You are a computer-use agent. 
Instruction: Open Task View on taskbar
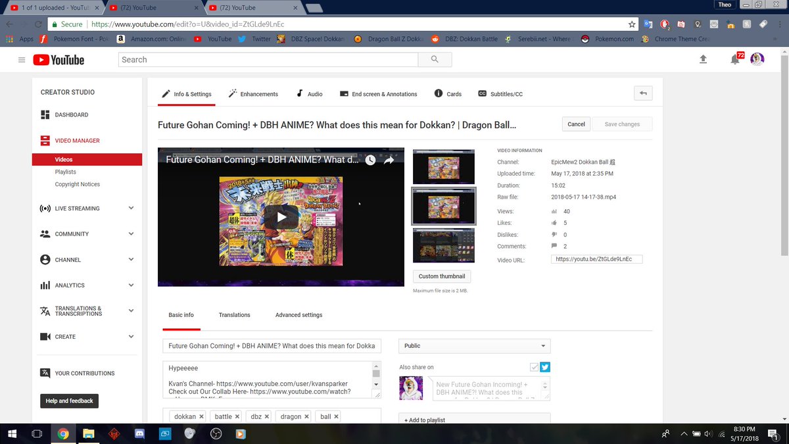[x=37, y=433]
